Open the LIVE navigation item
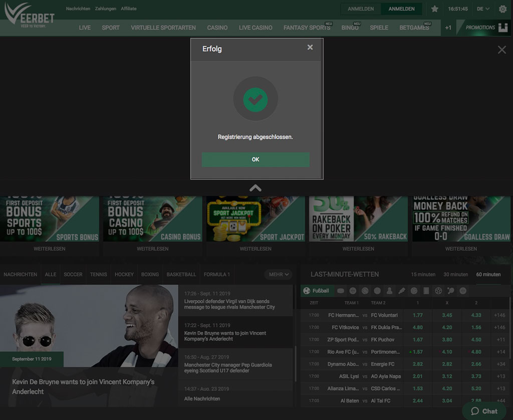This screenshot has width=513, height=420. click(x=85, y=28)
